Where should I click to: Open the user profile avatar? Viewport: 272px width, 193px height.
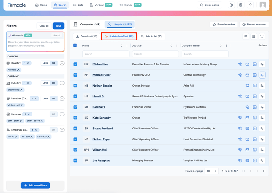coord(263,5)
